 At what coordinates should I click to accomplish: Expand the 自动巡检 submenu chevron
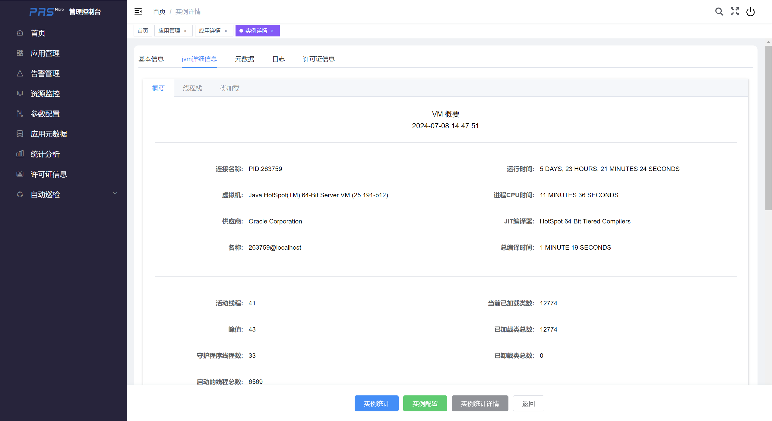(x=115, y=193)
